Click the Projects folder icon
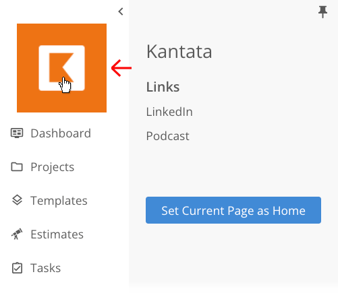 point(17,167)
